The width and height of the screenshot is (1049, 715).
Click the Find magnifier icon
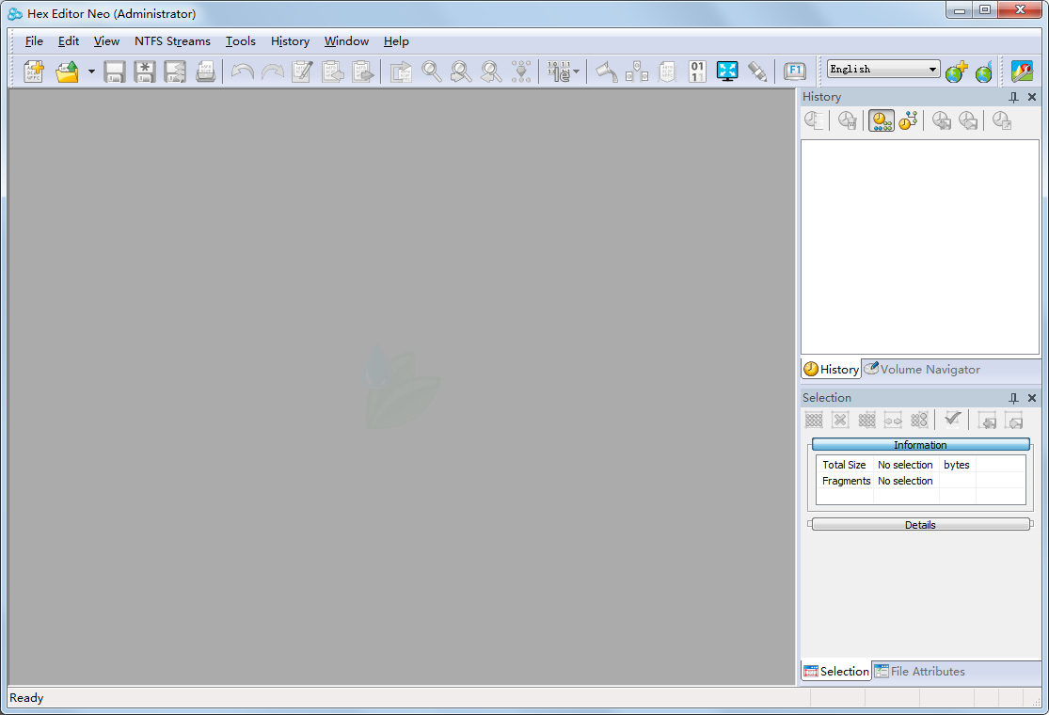pyautogui.click(x=431, y=71)
